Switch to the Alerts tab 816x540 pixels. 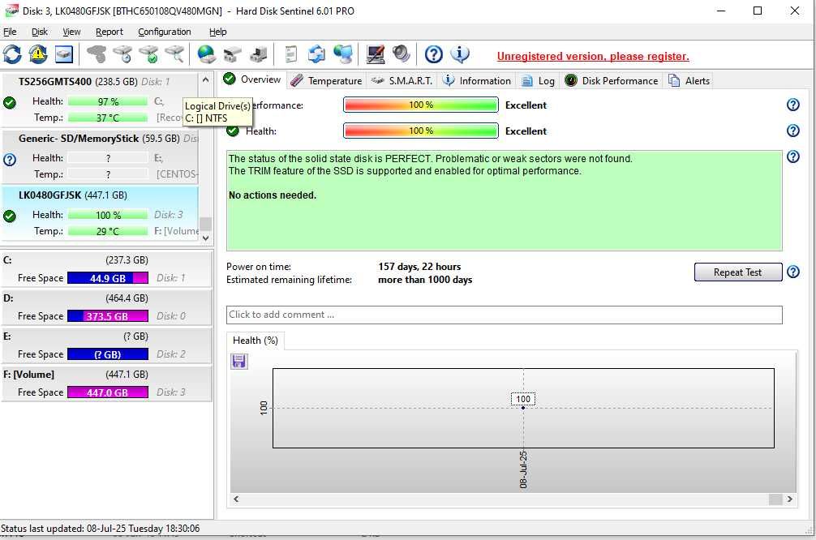(689, 80)
